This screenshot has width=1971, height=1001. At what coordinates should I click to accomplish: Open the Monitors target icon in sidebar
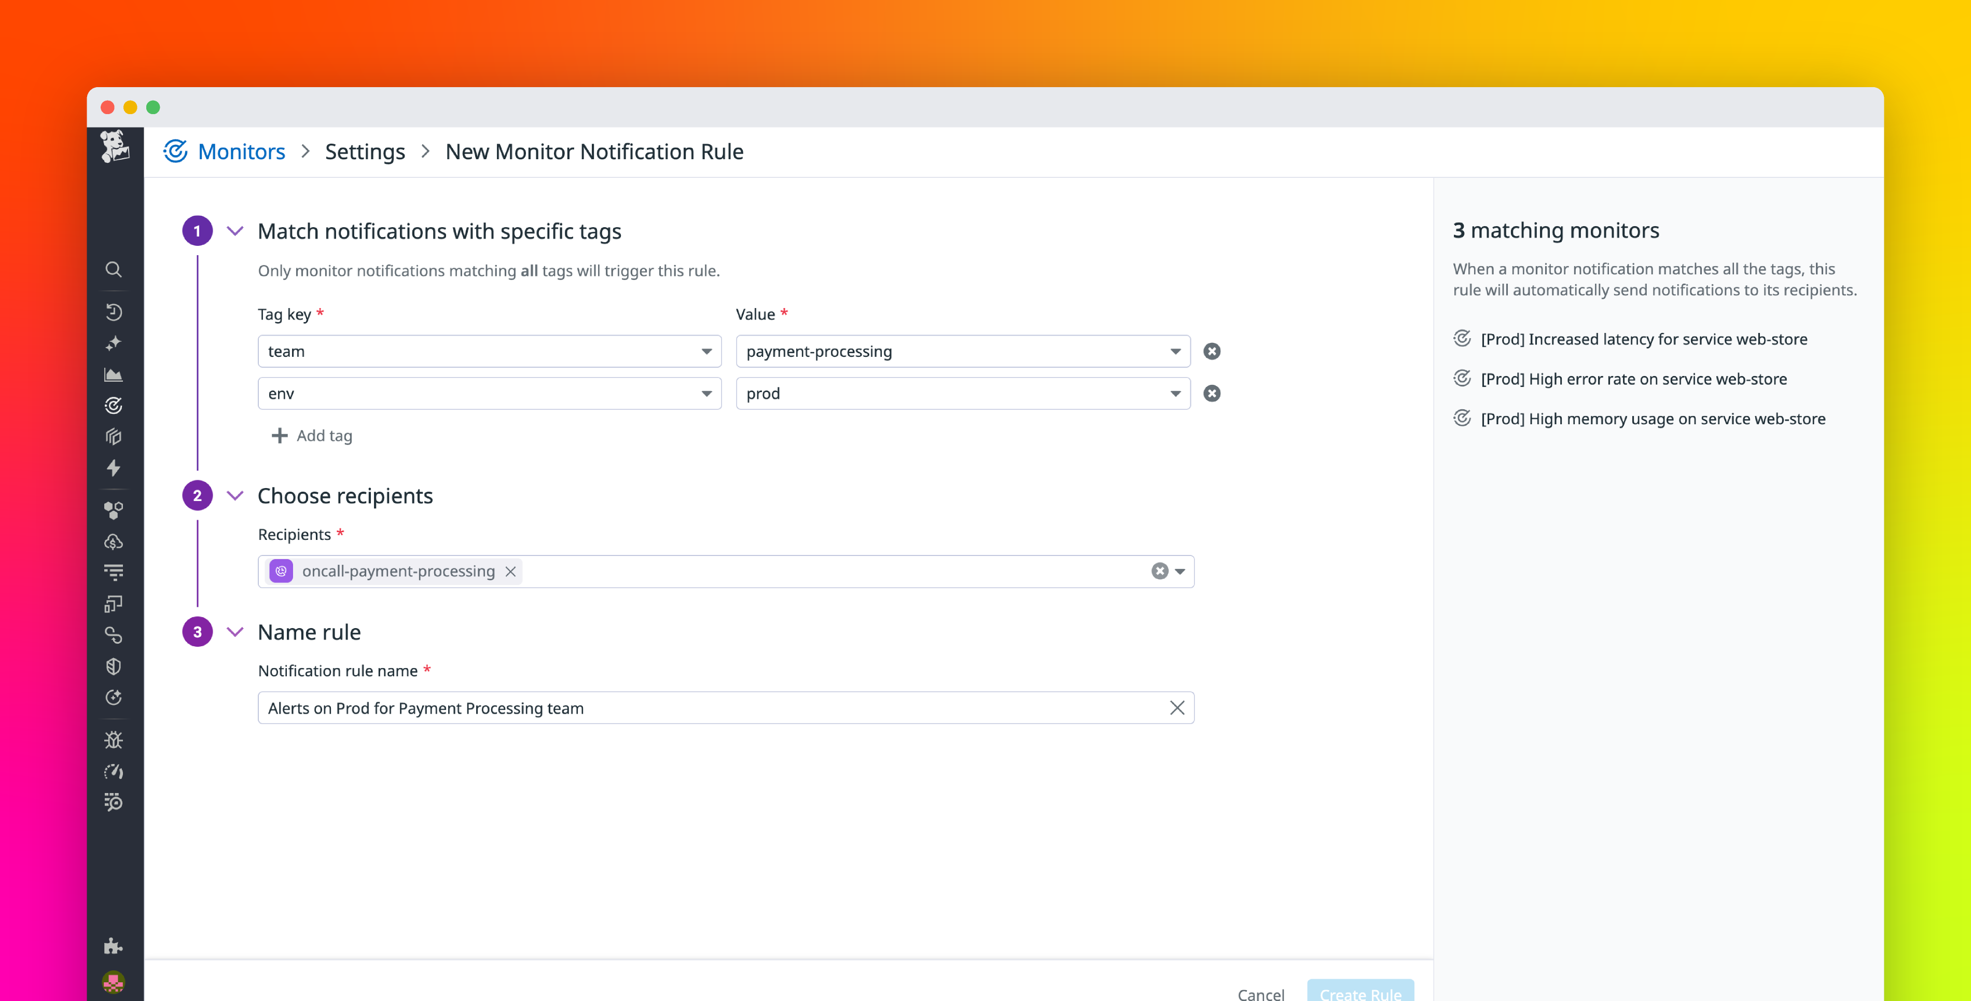coord(113,406)
